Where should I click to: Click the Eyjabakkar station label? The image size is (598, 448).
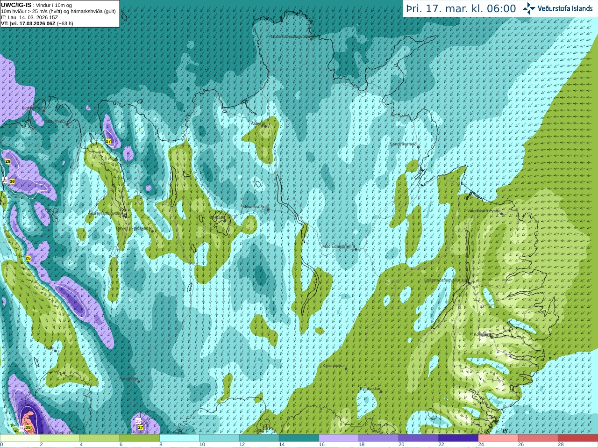tap(370, 389)
